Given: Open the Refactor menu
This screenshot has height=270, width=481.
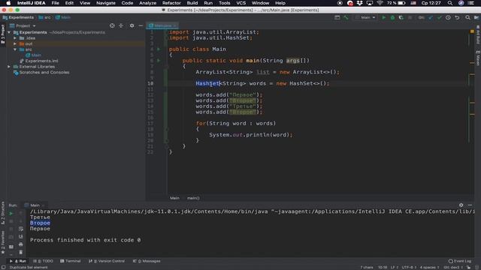Looking at the screenshot, I should (x=171, y=3).
